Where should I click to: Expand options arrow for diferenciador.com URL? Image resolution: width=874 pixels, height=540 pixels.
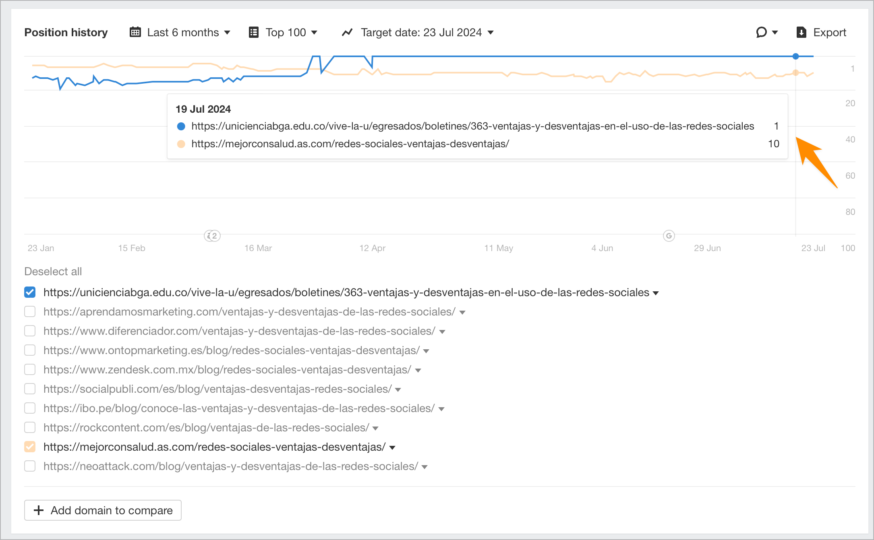pyautogui.click(x=442, y=332)
